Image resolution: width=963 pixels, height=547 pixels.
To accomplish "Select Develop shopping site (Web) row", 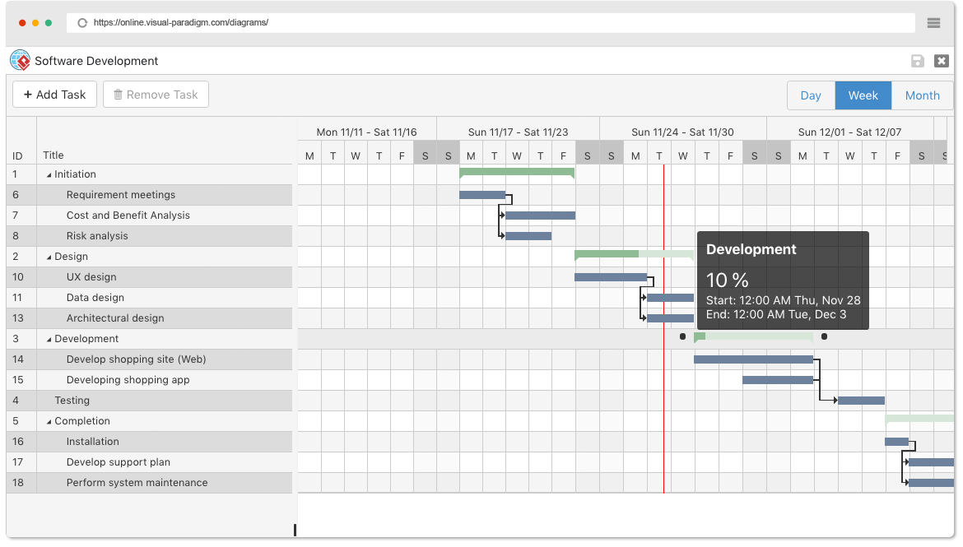I will [x=149, y=359].
